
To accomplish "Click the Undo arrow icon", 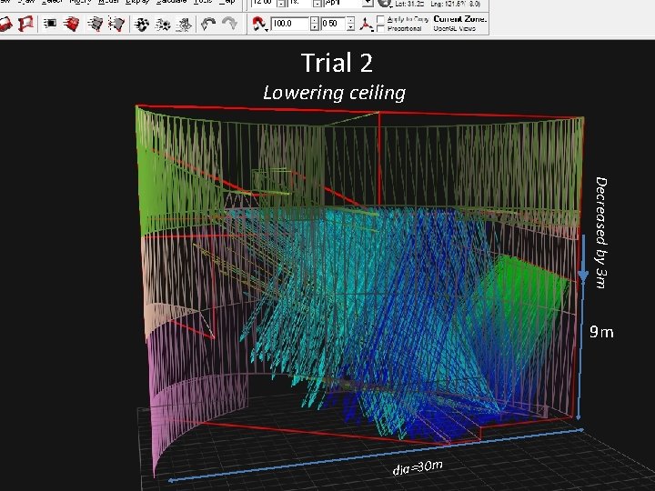I will [x=208, y=24].
